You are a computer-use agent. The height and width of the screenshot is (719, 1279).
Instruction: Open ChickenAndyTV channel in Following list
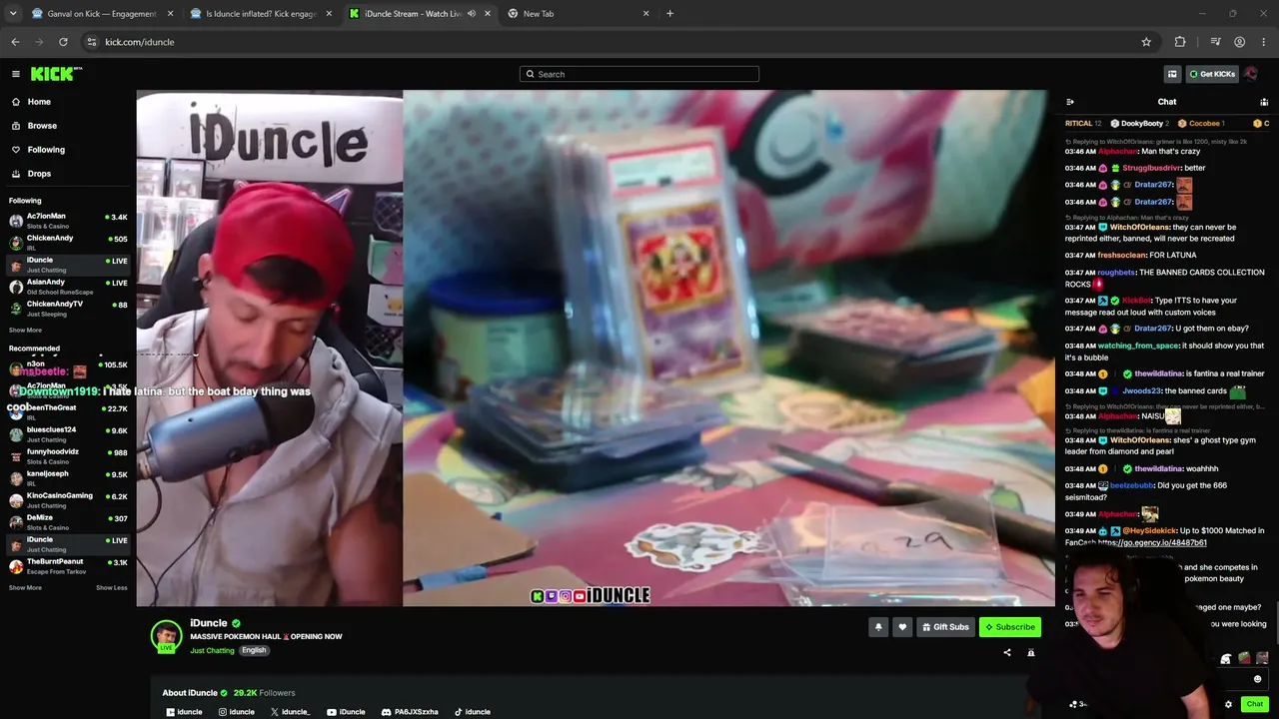point(68,309)
